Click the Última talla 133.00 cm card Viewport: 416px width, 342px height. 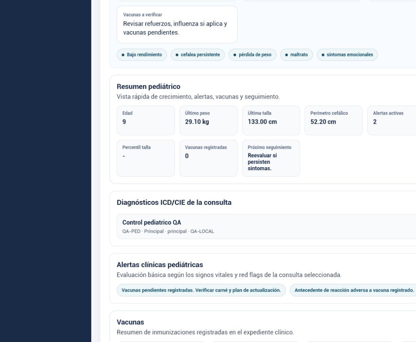[271, 120]
